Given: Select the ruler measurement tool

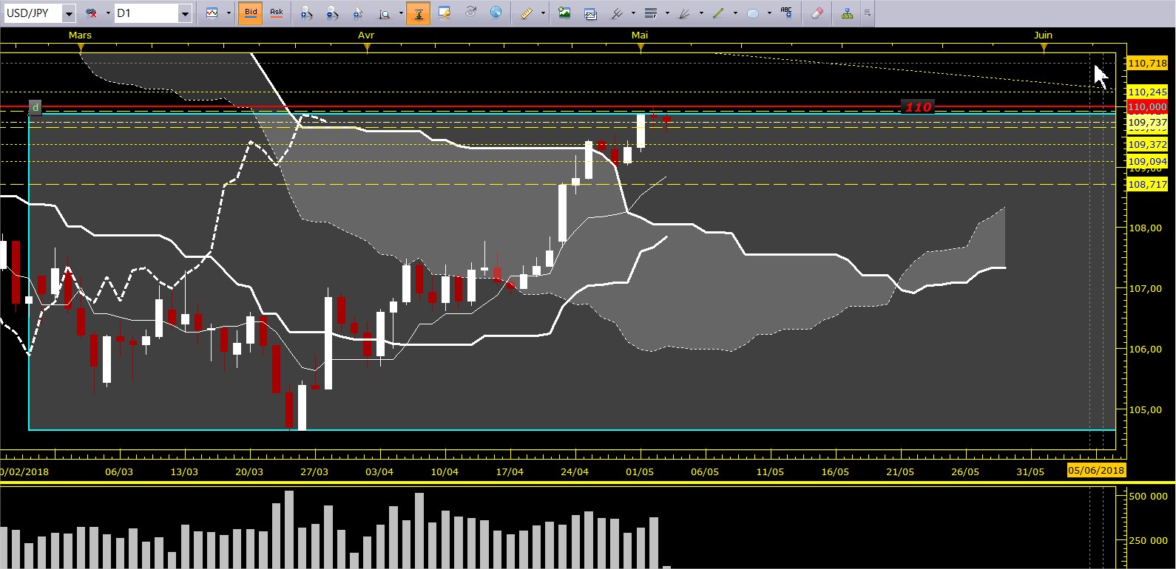Looking at the screenshot, I should 526,13.
